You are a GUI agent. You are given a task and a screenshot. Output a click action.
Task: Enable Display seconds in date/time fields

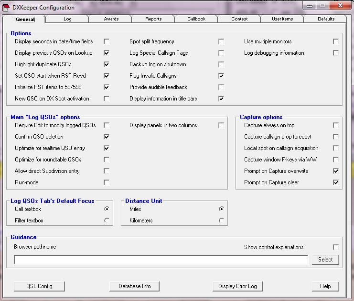pos(107,41)
